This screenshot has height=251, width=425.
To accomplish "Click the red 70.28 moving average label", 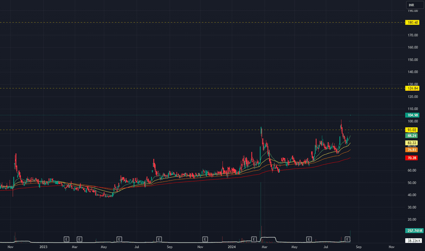I will click(x=411, y=158).
